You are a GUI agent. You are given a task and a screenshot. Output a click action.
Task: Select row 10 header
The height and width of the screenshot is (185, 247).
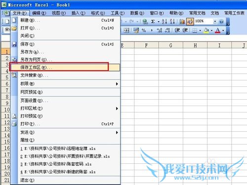(x=6, y=110)
